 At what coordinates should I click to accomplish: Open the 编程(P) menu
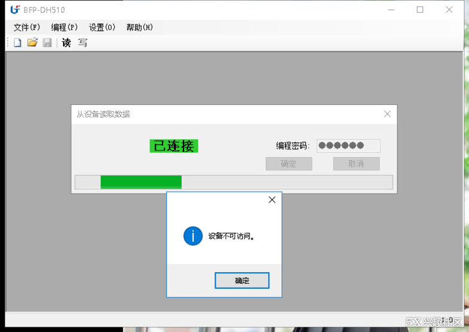(x=64, y=28)
